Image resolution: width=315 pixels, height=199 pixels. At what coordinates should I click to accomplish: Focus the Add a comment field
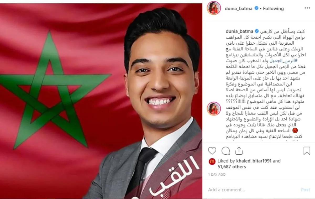[252, 190]
